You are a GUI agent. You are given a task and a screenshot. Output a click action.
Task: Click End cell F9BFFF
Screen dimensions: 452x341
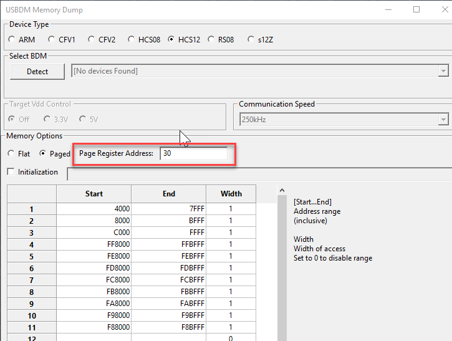point(168,315)
